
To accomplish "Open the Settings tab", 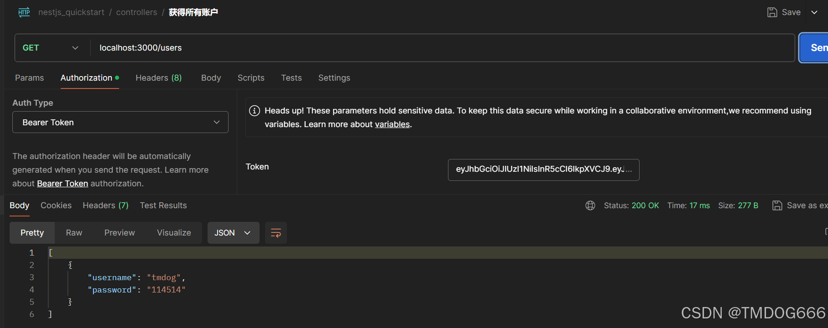I will click(x=334, y=78).
